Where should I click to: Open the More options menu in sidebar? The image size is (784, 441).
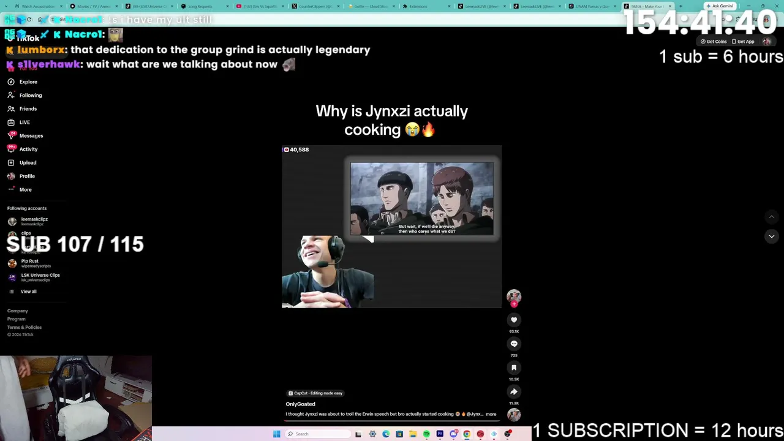(x=20, y=189)
